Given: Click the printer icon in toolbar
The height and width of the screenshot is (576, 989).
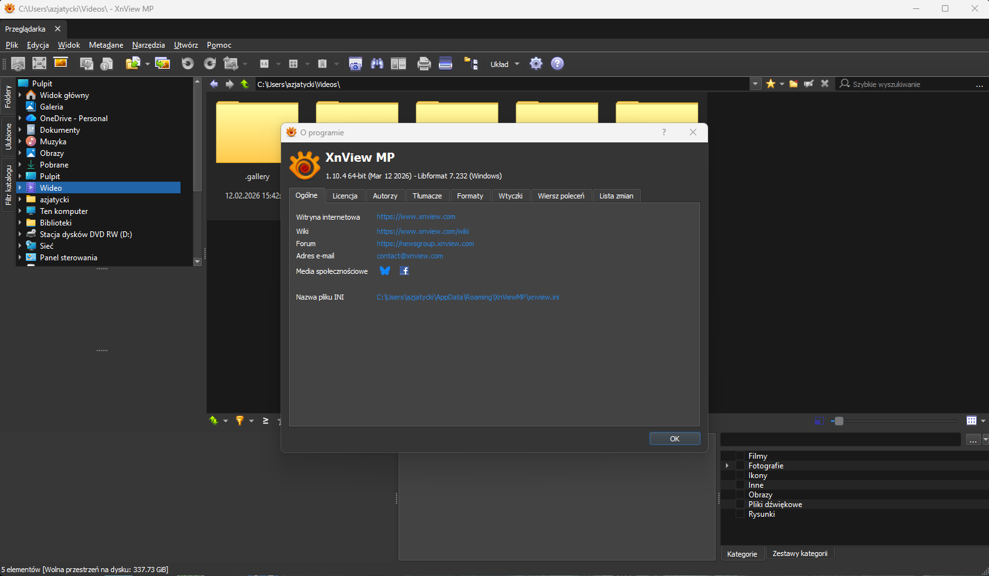Looking at the screenshot, I should 424,63.
